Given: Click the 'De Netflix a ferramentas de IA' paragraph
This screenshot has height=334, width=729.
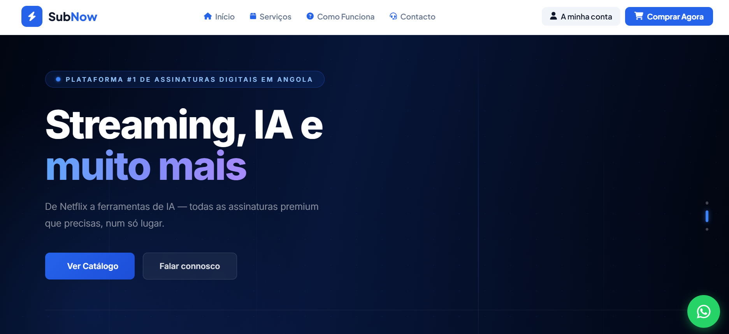Looking at the screenshot, I should coord(182,215).
